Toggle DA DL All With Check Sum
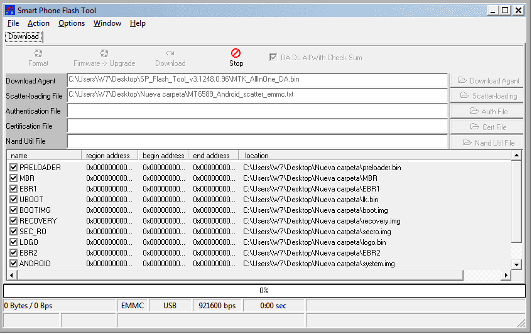The height and width of the screenshot is (334, 532). pyautogui.click(x=273, y=57)
